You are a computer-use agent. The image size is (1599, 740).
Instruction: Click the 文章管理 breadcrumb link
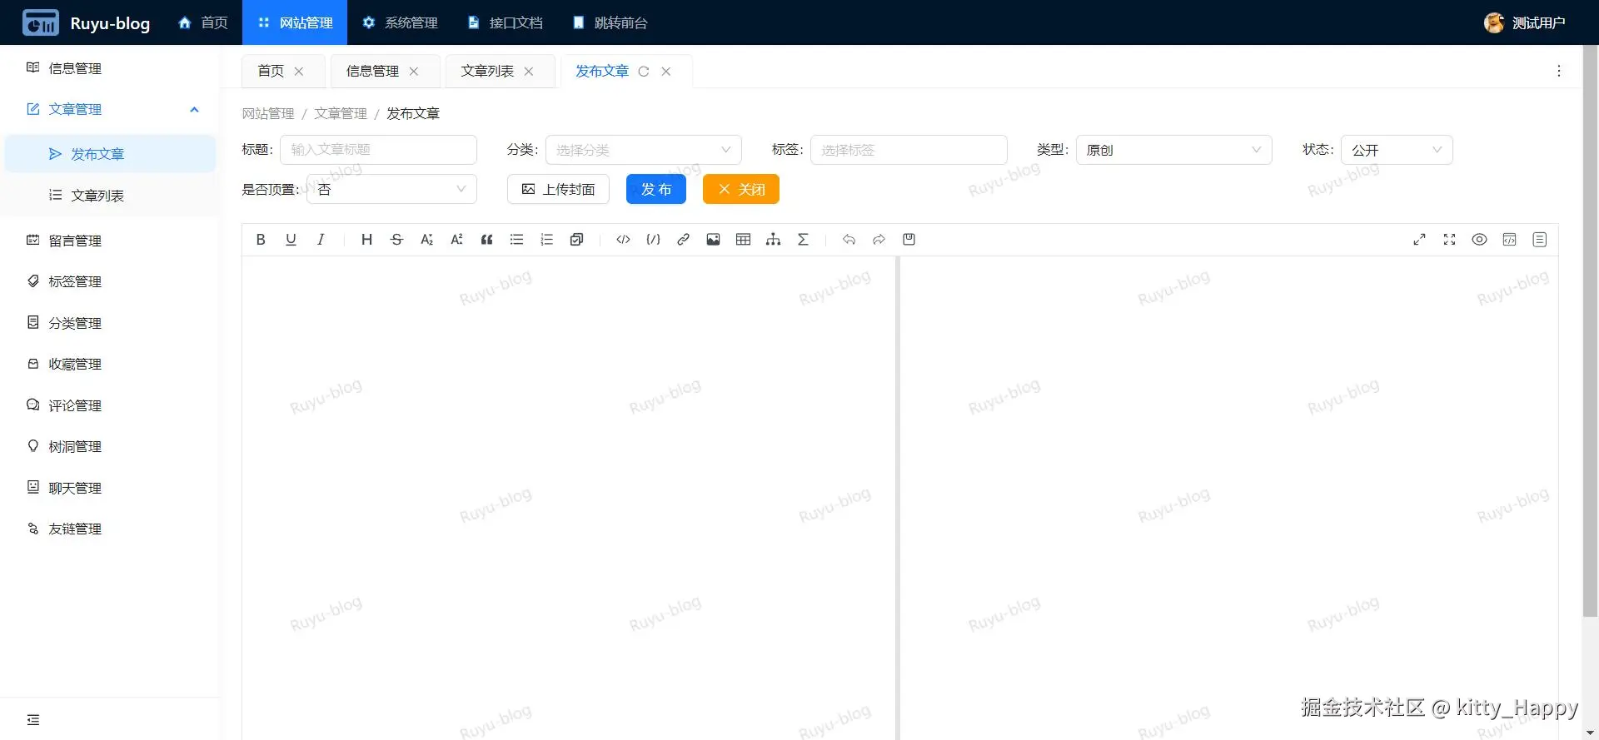[x=340, y=113]
